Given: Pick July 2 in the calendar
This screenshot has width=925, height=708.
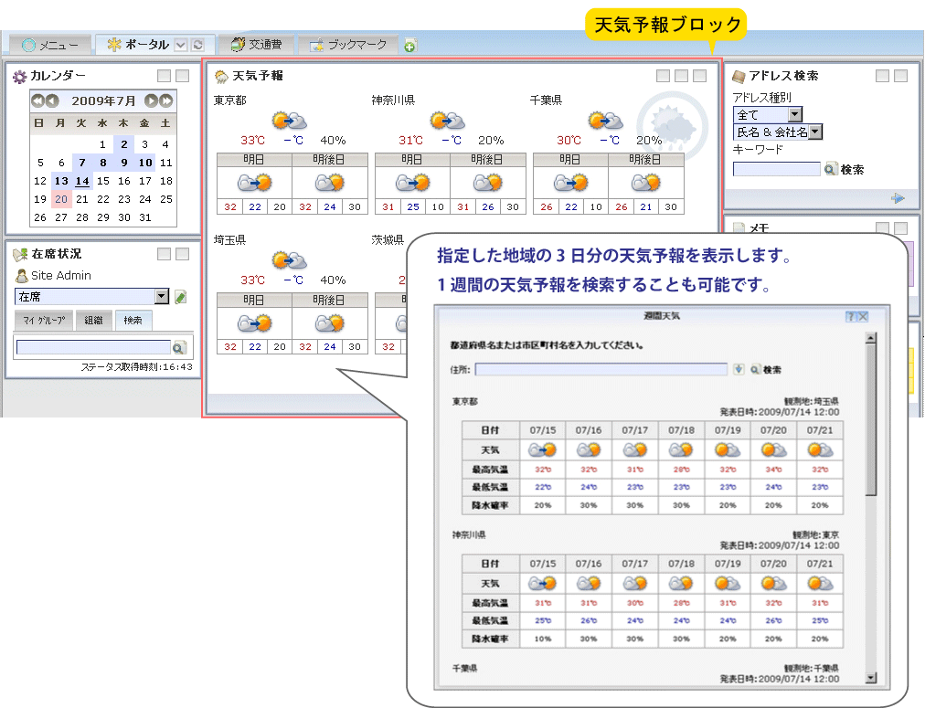Looking at the screenshot, I should pos(124,144).
